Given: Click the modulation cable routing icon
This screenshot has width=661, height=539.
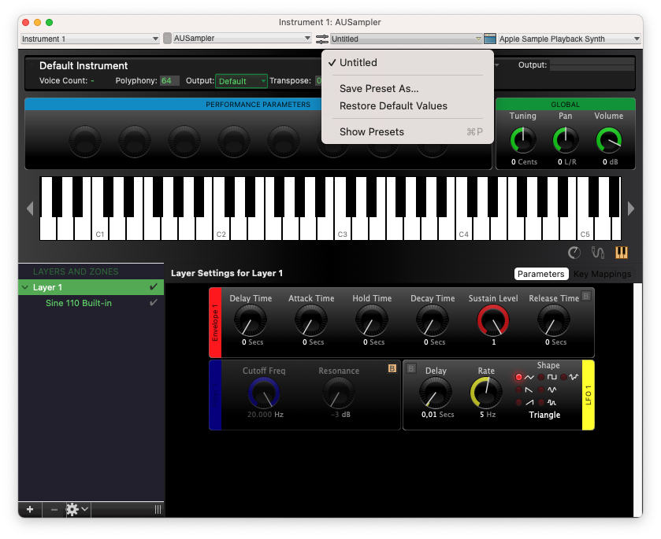Looking at the screenshot, I should pos(598,253).
